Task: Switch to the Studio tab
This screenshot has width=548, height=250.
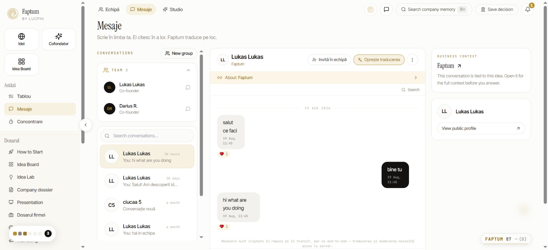Action: coord(173,10)
